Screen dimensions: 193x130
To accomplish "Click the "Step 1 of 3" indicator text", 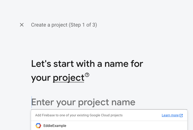I will (x=83, y=25).
